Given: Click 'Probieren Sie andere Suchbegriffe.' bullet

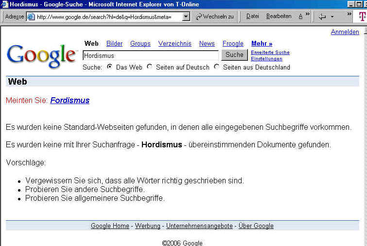Looking at the screenshot, I should coord(85,189).
